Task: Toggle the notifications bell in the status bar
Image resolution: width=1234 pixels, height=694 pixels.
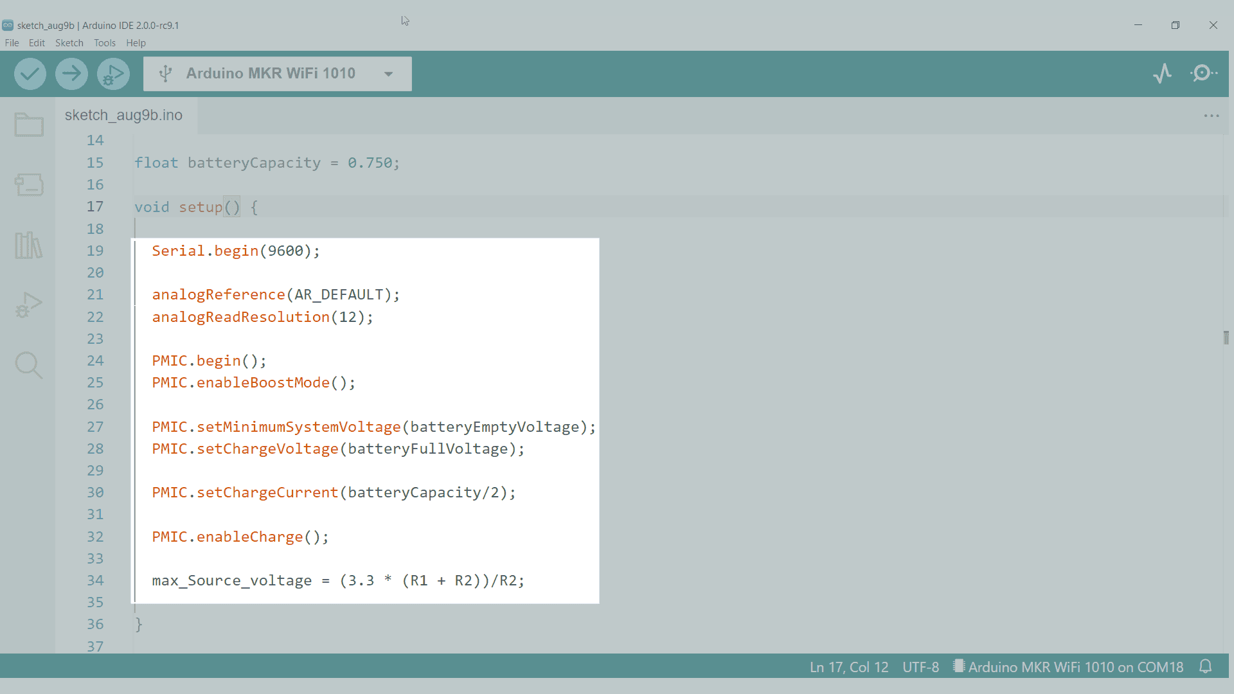Action: [1206, 666]
